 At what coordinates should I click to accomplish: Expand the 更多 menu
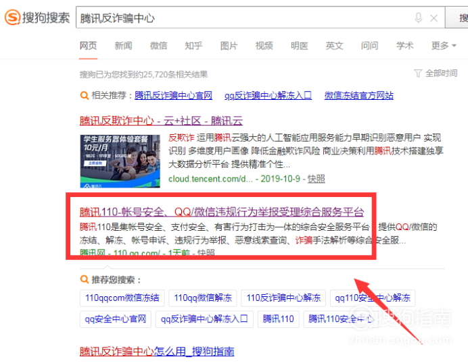pyautogui.click(x=444, y=46)
